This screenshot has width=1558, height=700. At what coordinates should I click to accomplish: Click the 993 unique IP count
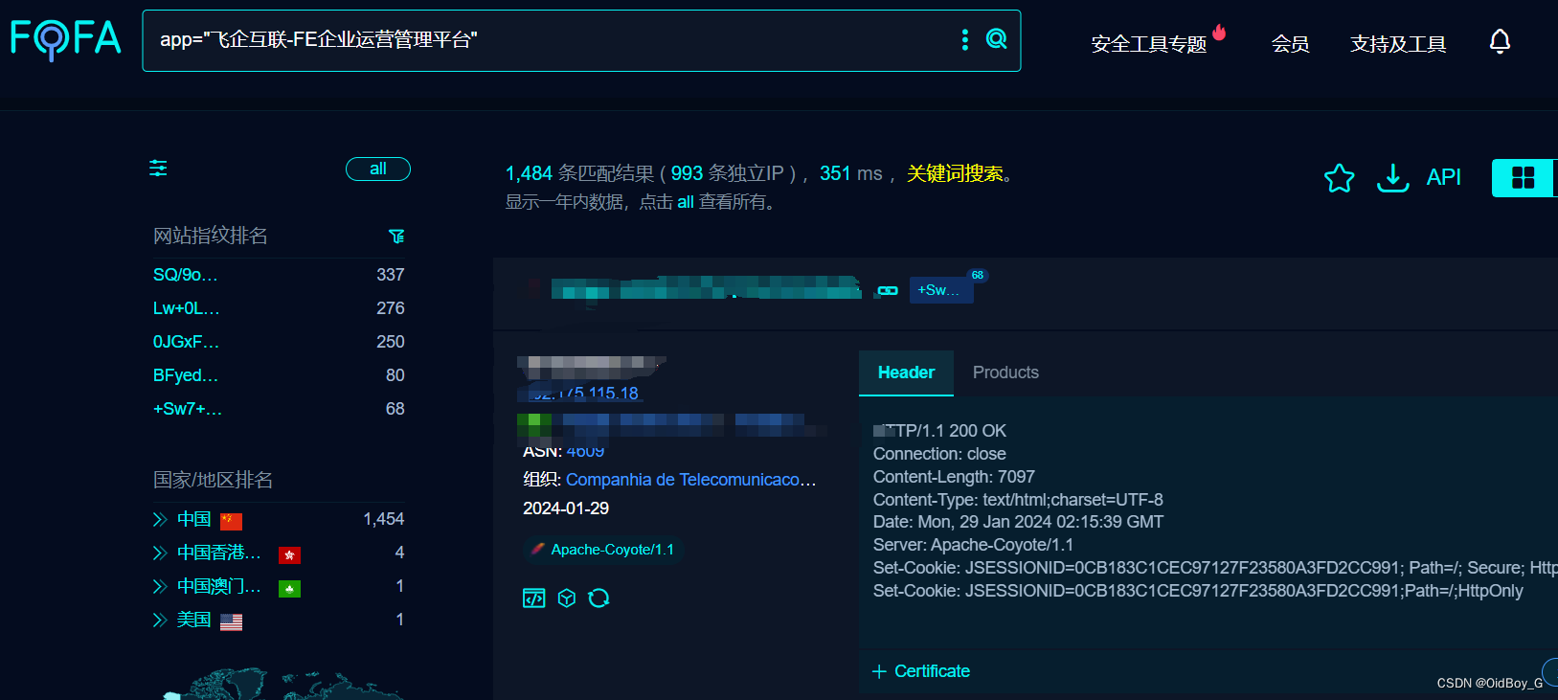pyautogui.click(x=687, y=173)
